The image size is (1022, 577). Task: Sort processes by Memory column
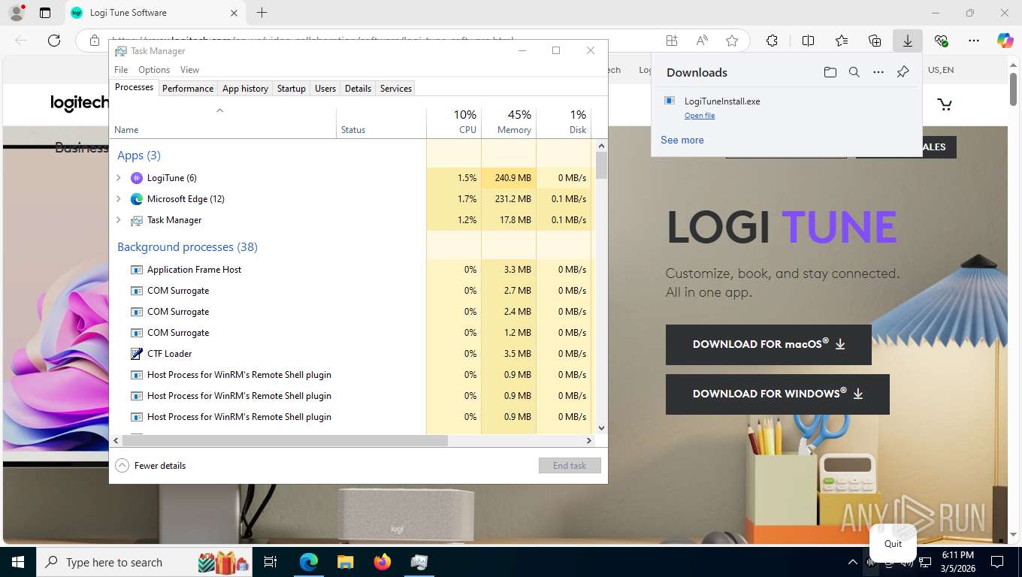click(x=509, y=122)
